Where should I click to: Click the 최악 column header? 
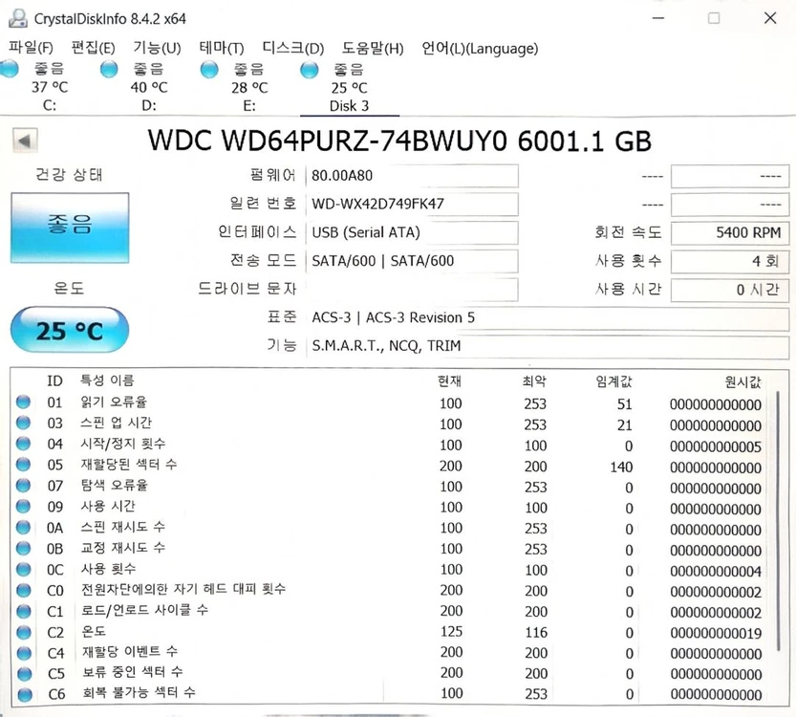pos(534,381)
